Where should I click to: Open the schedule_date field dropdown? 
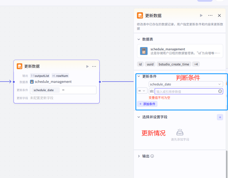[x=186, y=84]
